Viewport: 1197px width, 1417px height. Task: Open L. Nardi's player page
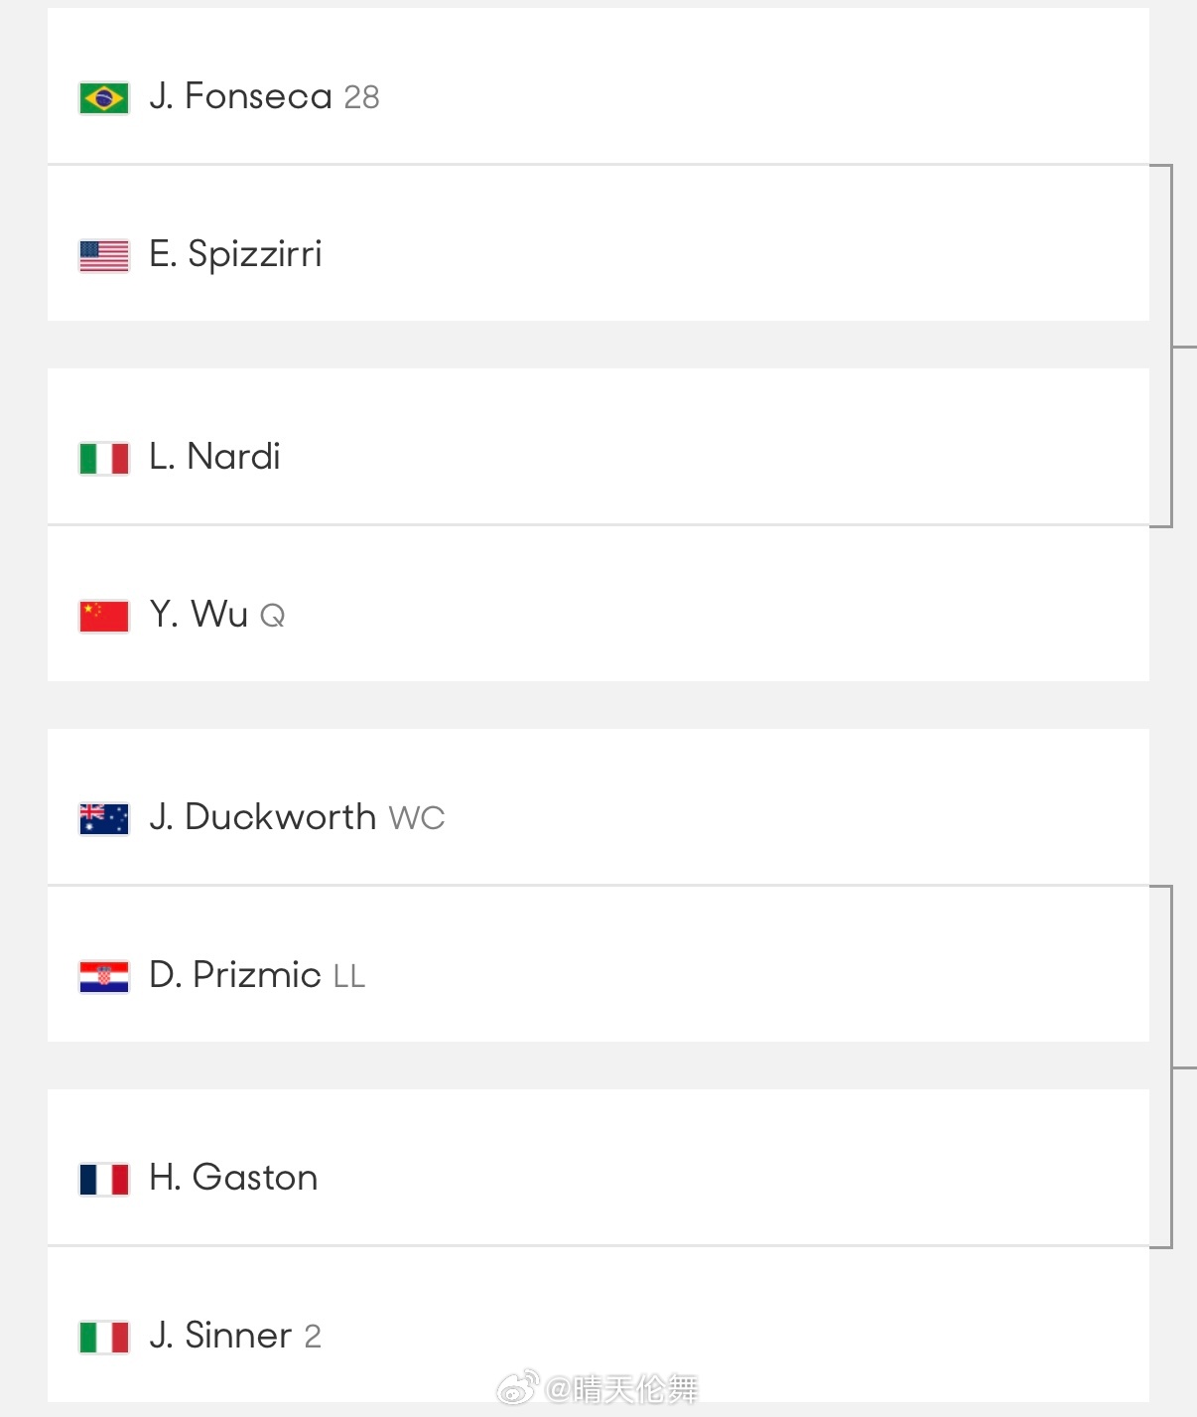click(214, 457)
